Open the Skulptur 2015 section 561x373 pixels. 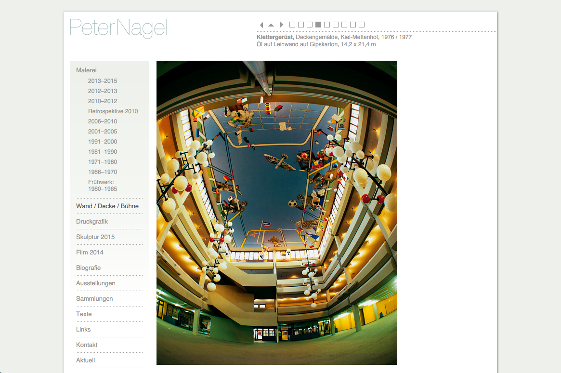tap(95, 237)
